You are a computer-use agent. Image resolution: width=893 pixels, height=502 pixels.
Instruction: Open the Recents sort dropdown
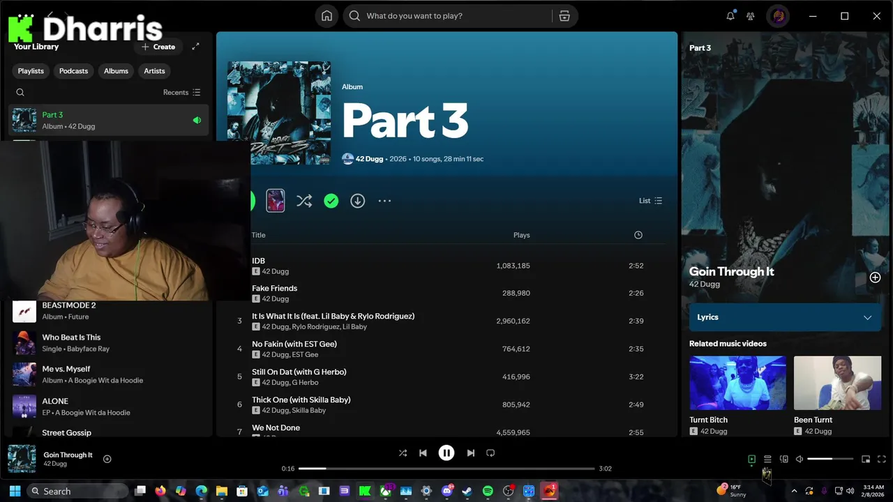[x=181, y=92]
